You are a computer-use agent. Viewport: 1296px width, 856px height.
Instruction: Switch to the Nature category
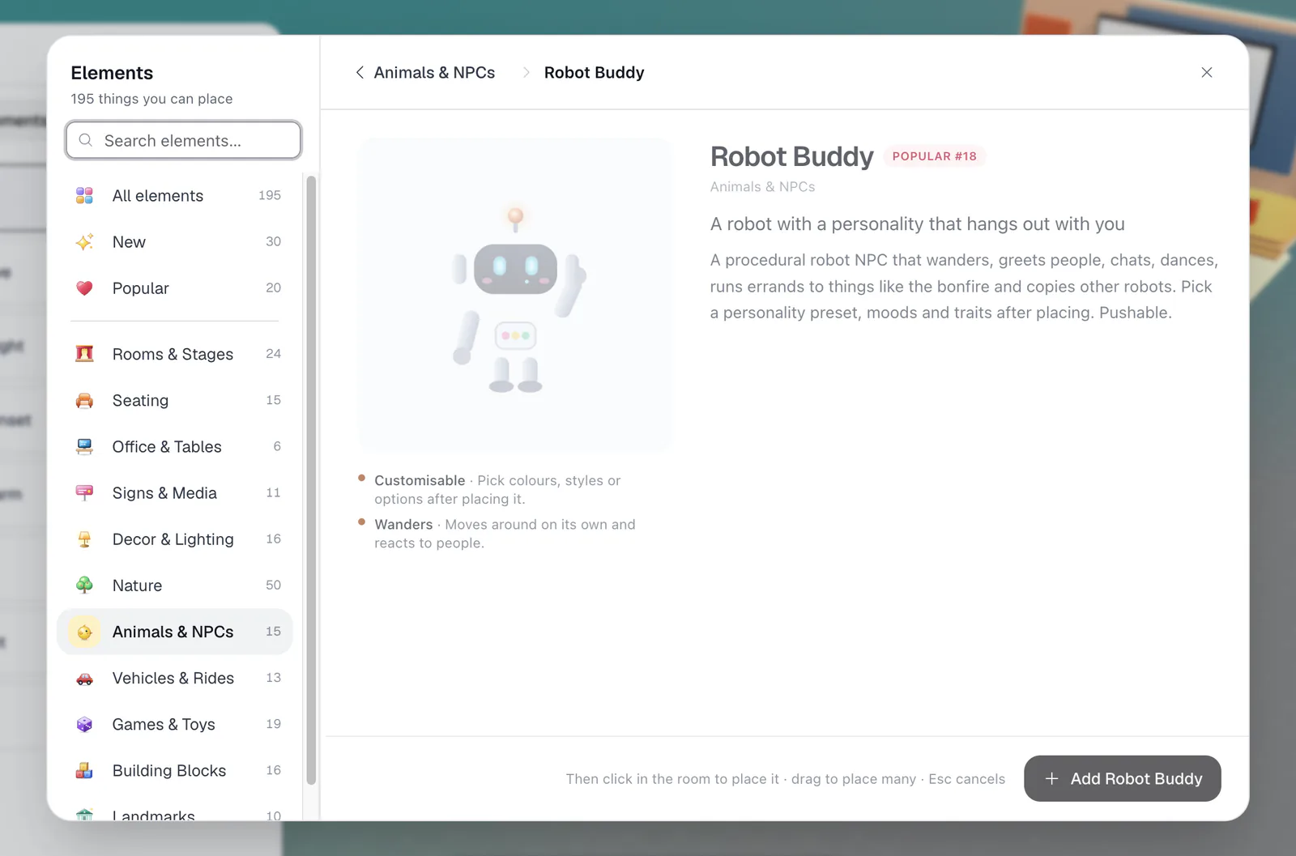click(x=175, y=585)
